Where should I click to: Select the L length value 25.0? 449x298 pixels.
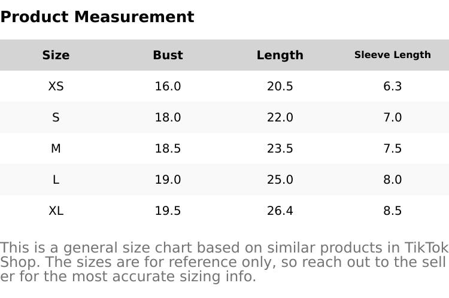[x=280, y=180]
